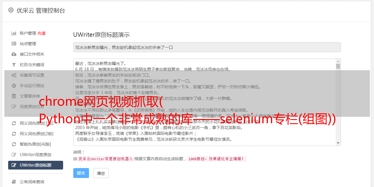374x187 pixels.
Task: Click the red 充值 recharge link
Action: coord(41,33)
